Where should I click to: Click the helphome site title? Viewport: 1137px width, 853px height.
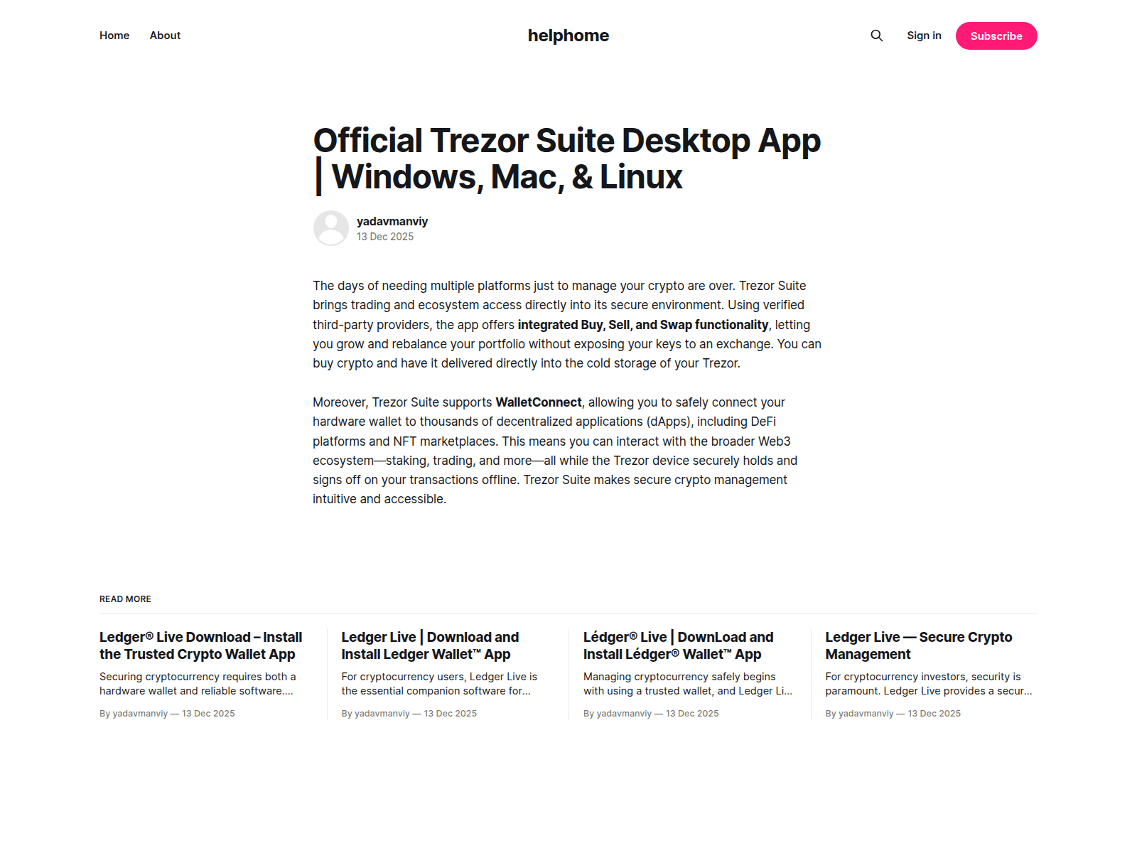[568, 36]
